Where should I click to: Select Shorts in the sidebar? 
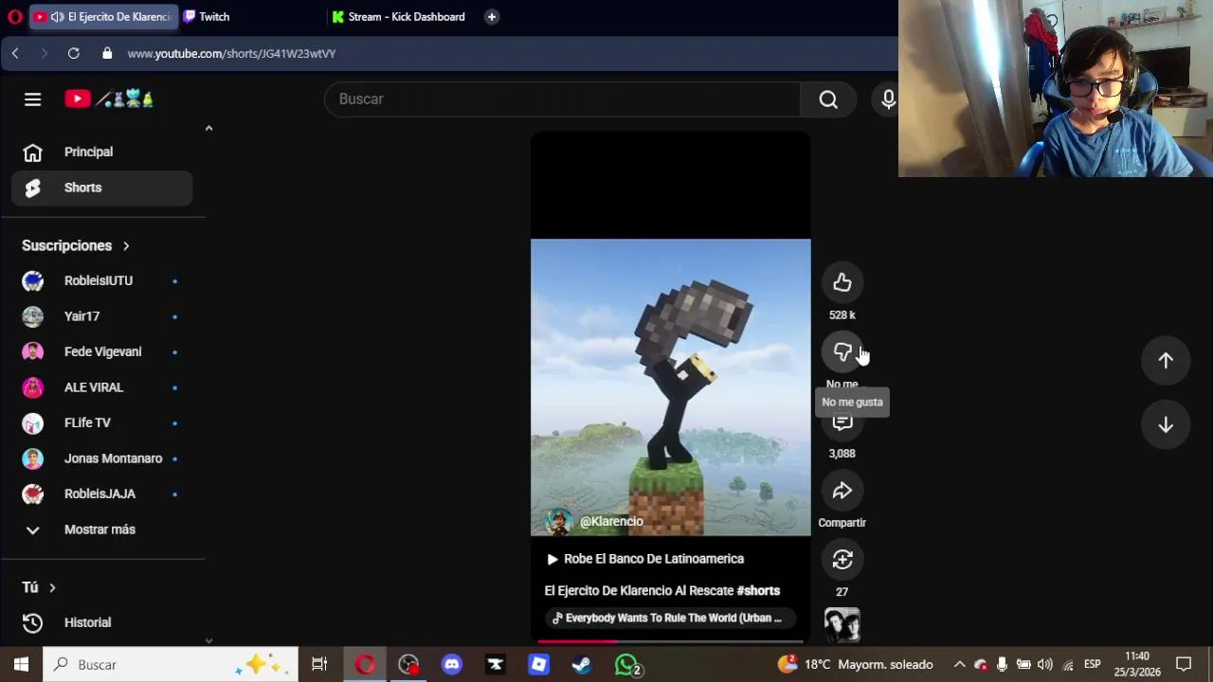[x=102, y=188]
